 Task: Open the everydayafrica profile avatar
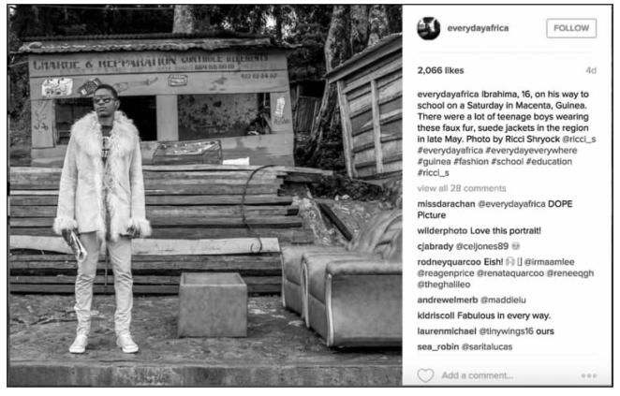(428, 28)
